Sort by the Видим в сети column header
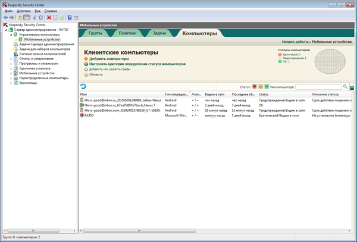This screenshot has width=357, height=242. point(217,94)
